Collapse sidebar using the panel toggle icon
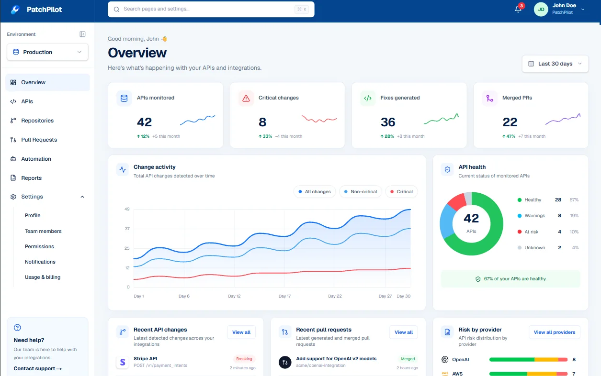This screenshot has width=601, height=376. click(x=82, y=34)
